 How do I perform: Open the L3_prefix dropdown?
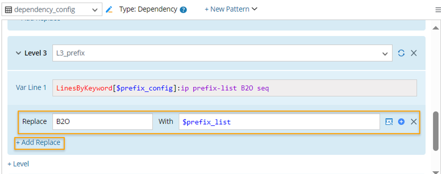[x=385, y=53]
